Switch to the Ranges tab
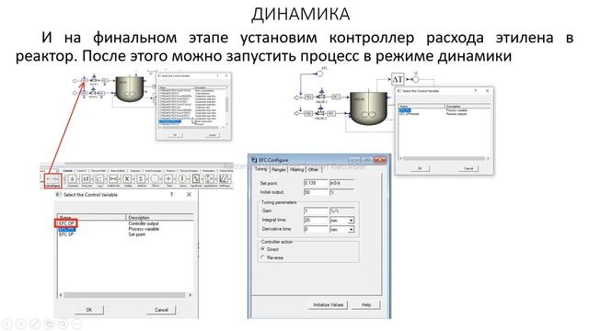This screenshot has height=331, width=589. (279, 169)
